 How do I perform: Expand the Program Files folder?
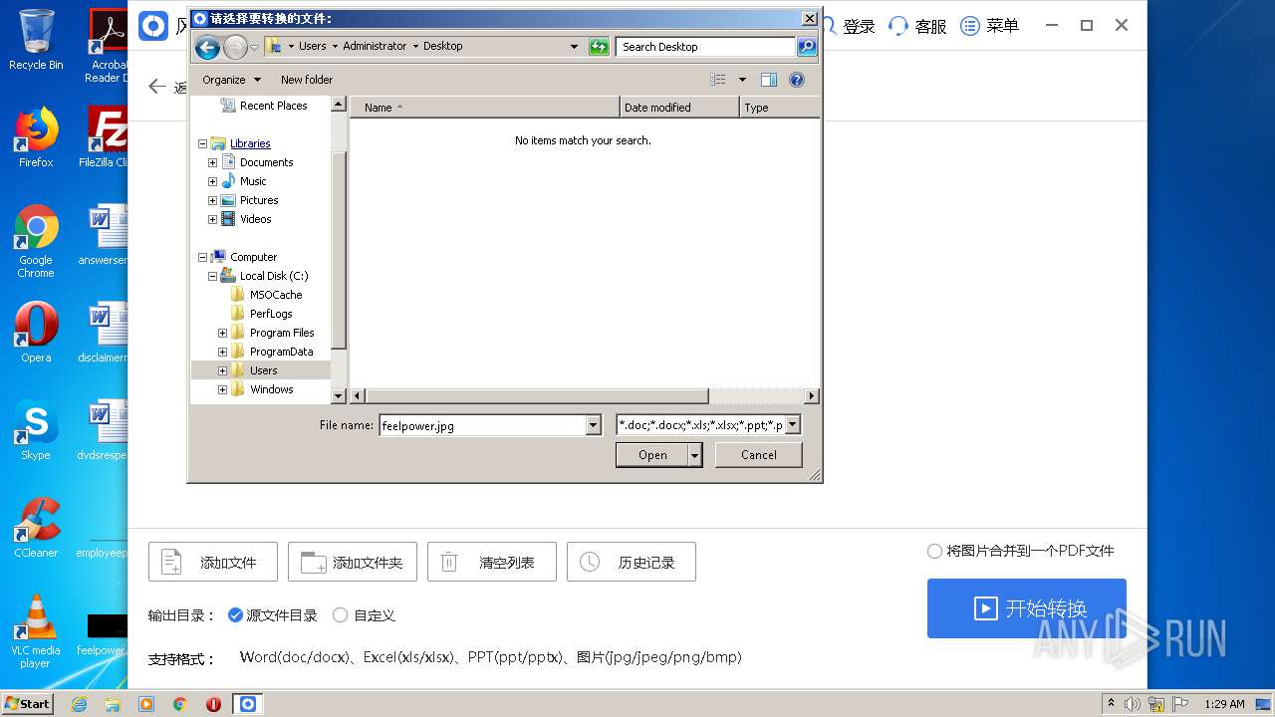click(222, 333)
